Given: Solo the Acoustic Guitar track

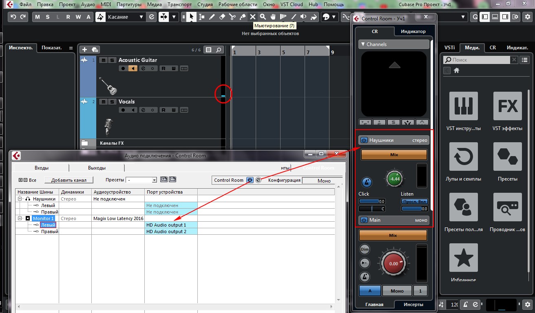Looking at the screenshot, I should coord(111,60).
